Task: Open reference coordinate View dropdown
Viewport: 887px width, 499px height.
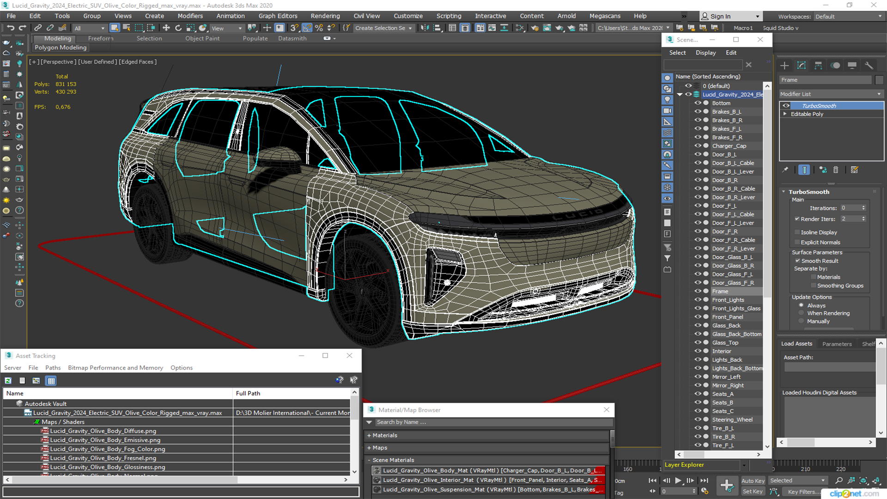Action: (x=226, y=28)
